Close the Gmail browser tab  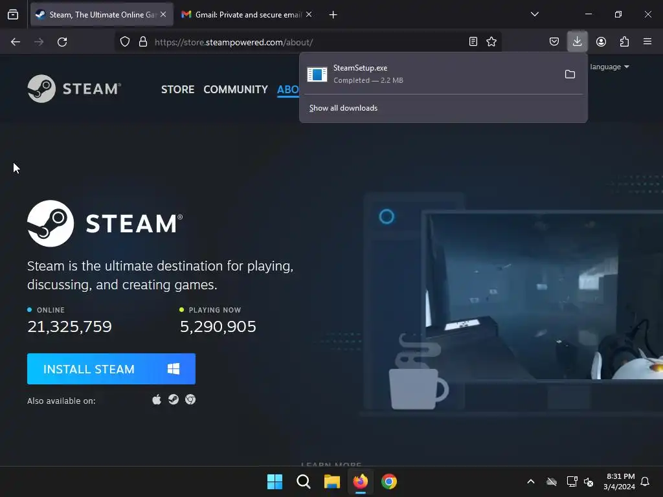point(309,14)
